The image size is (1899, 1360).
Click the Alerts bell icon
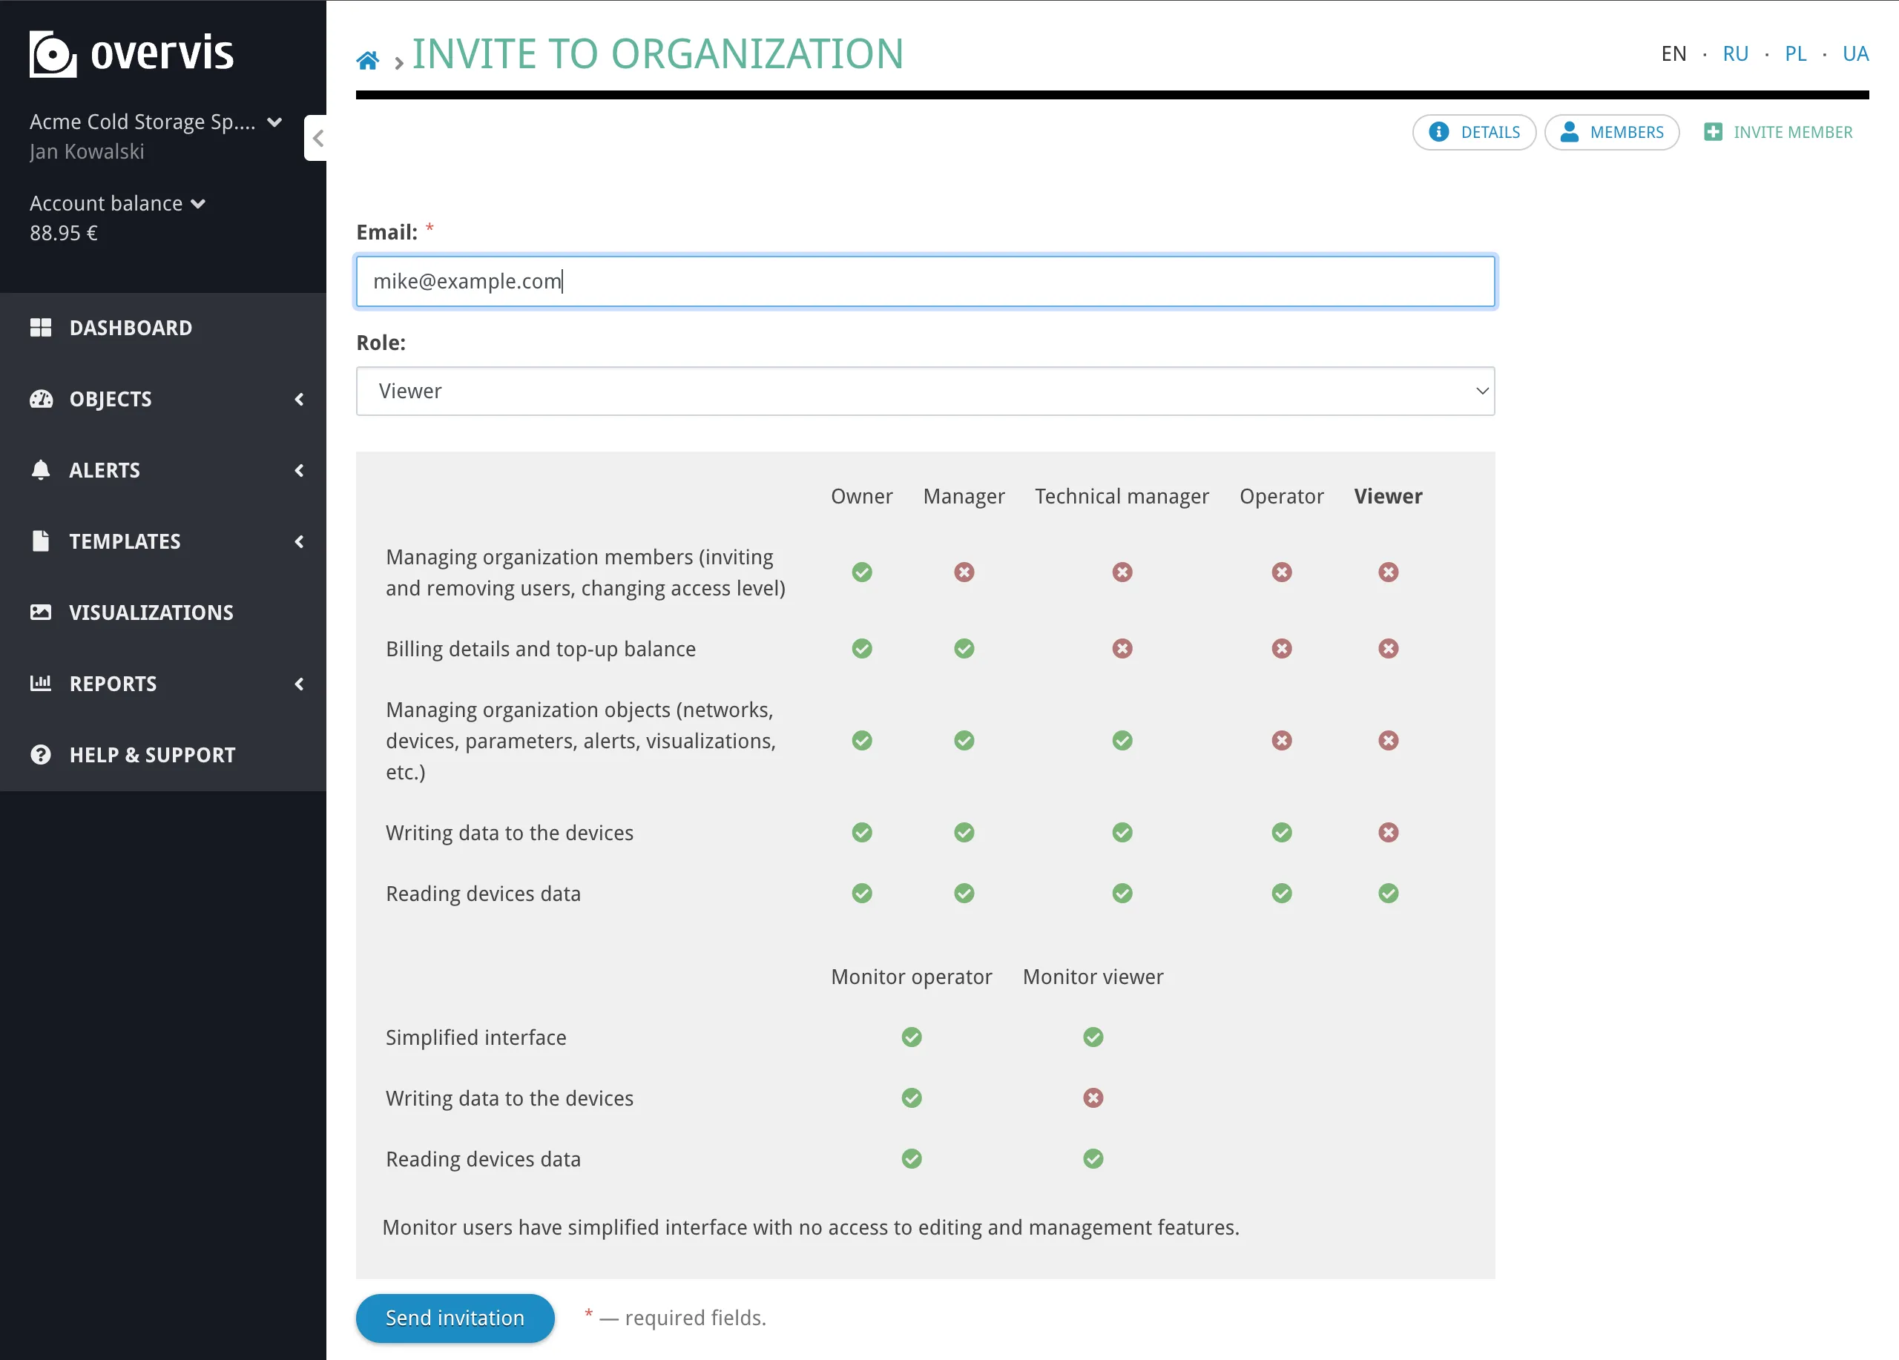(x=40, y=469)
